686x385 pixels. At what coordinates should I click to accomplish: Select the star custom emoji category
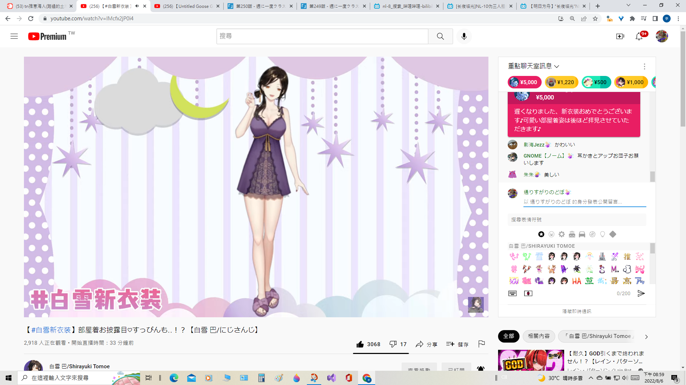pos(541,234)
